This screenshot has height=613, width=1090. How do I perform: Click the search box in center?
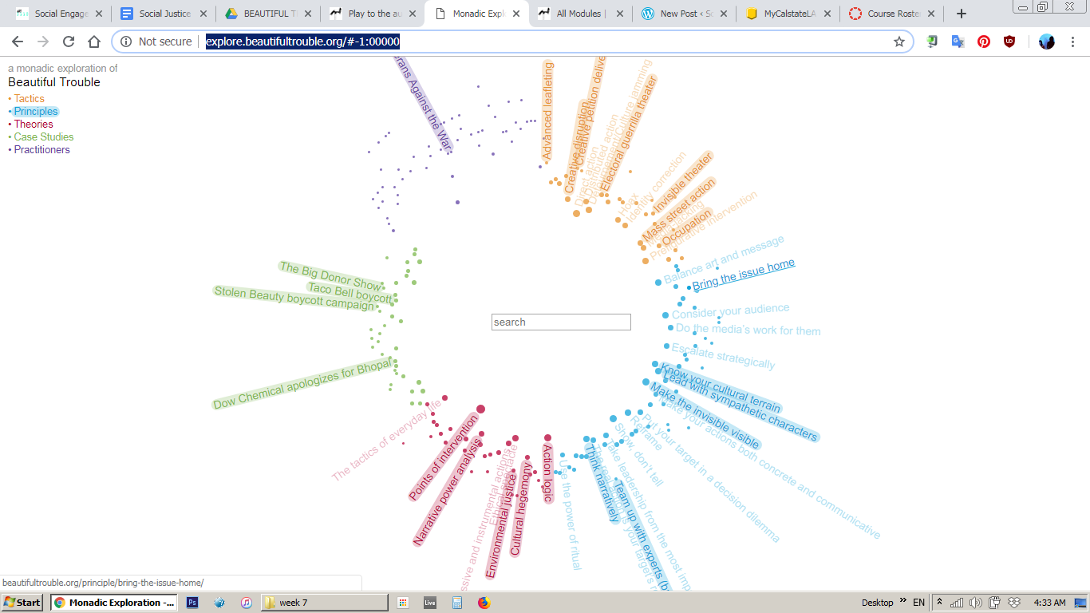click(561, 322)
